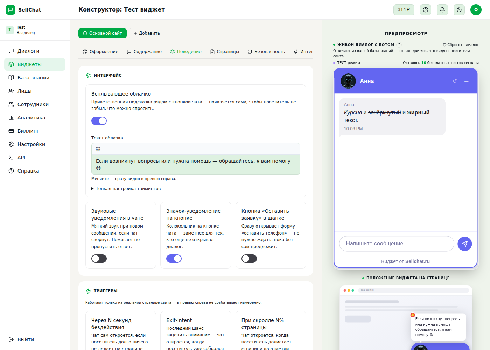Switch to dark mode moon icon

coord(459,10)
